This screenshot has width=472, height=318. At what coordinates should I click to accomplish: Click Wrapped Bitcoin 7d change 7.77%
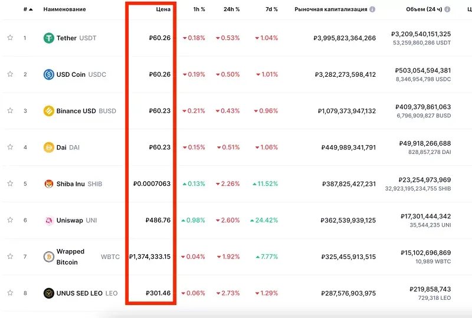tap(267, 257)
